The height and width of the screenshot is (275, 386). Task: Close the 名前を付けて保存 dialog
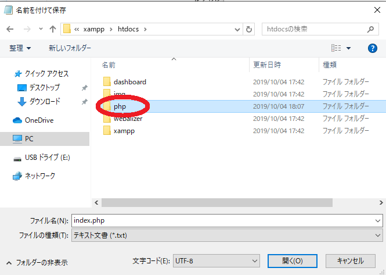377,10
